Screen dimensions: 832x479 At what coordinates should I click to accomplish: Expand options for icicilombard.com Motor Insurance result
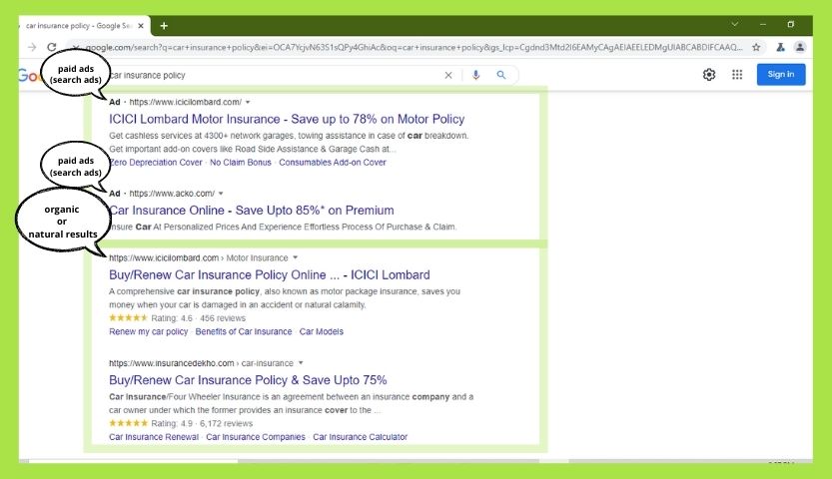[x=295, y=258]
